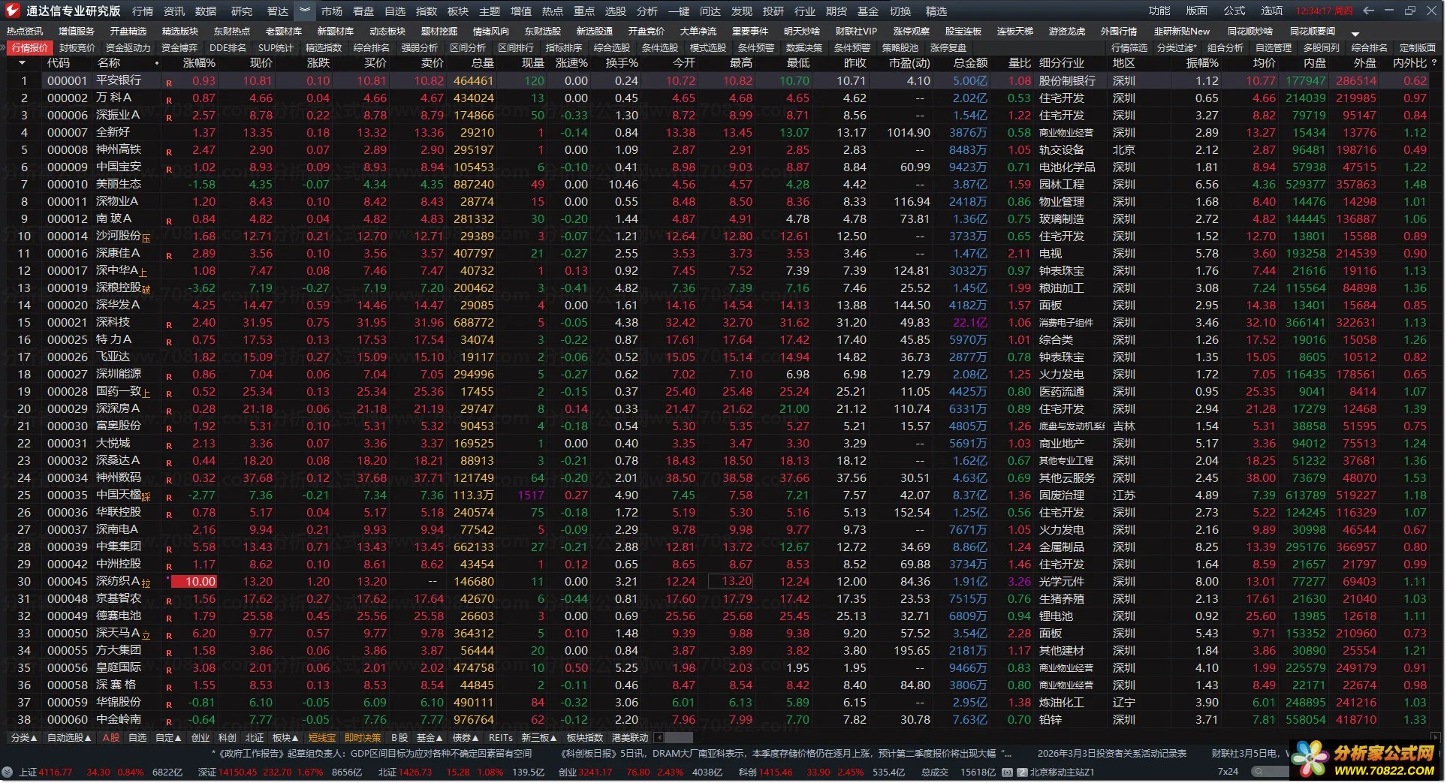Sort by 涨幅% column header
Screen dimensions: 1447x783
[x=199, y=63]
